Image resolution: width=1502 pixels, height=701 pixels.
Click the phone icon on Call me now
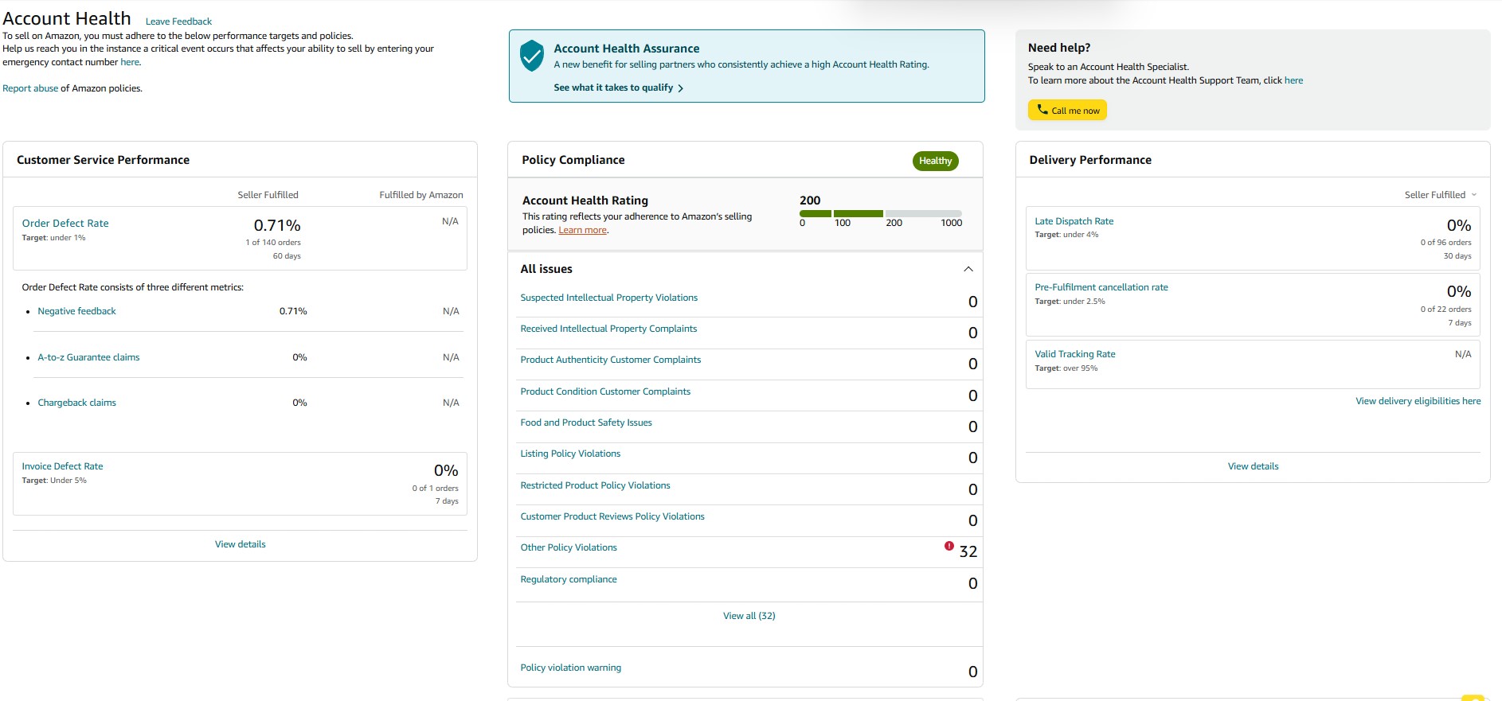[1042, 110]
